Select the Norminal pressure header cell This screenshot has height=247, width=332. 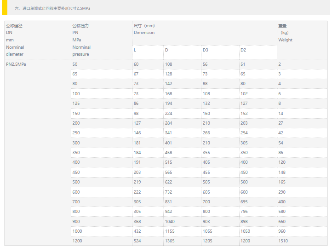coord(101,40)
